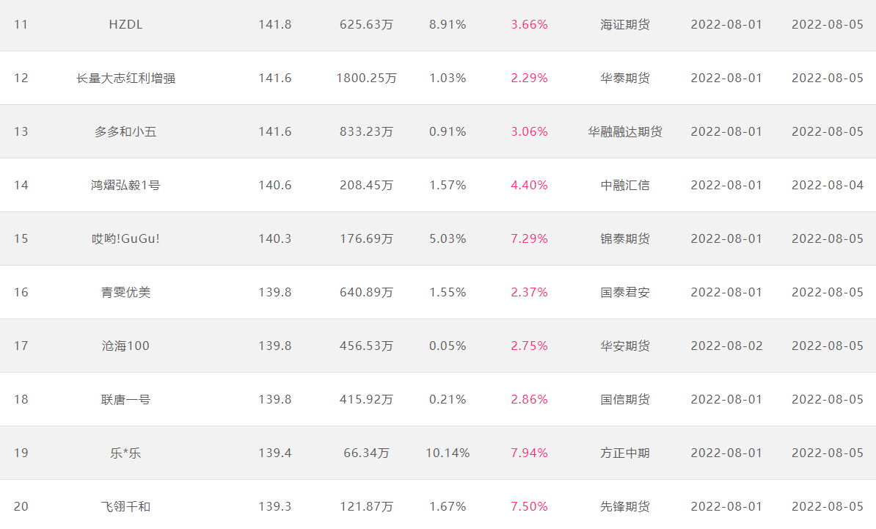The height and width of the screenshot is (529, 876).
Task: Click the 方正中期 broker name
Action: (625, 453)
